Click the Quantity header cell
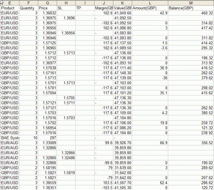Viewport: 214px width, 190px height. (x=29, y=8)
